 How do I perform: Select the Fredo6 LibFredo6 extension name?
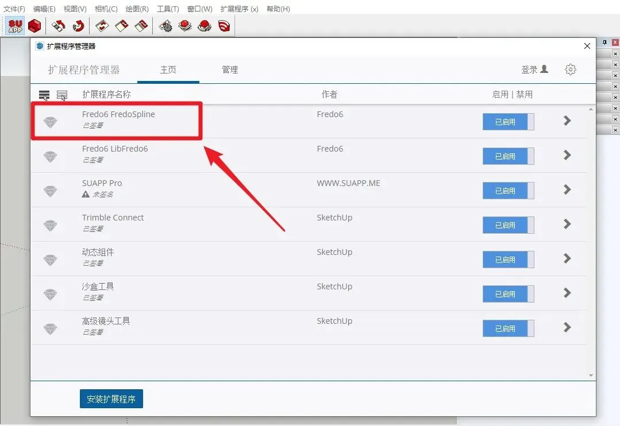(115, 149)
